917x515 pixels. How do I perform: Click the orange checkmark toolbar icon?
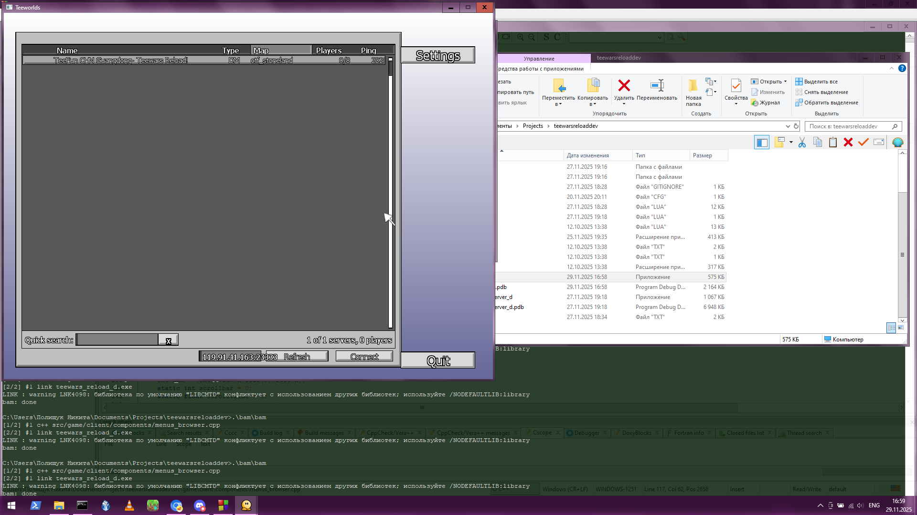point(863,142)
